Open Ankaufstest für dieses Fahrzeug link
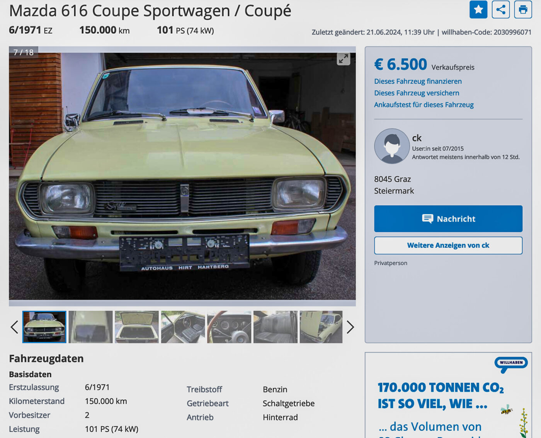Image resolution: width=541 pixels, height=438 pixels. 424,105
